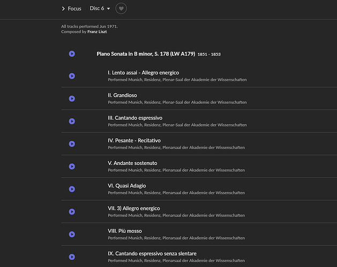The image size is (337, 267).
Task: Play track I. Lento assai - Allegro energico
Action: tap(72, 76)
